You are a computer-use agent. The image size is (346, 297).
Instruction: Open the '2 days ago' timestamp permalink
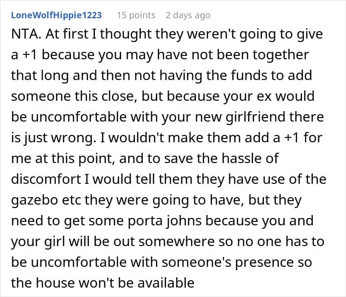(188, 15)
